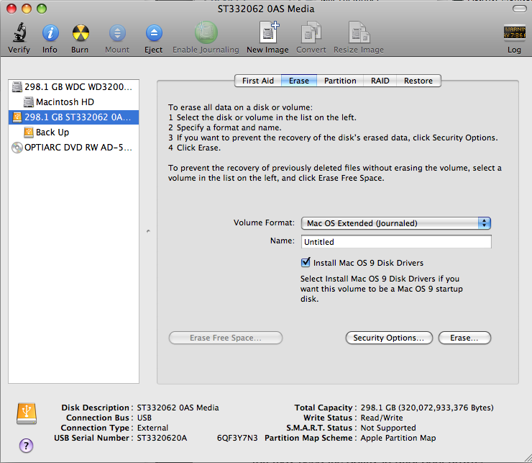Click the Apple Partition Map text
This screenshot has height=463, width=532.
click(x=398, y=438)
